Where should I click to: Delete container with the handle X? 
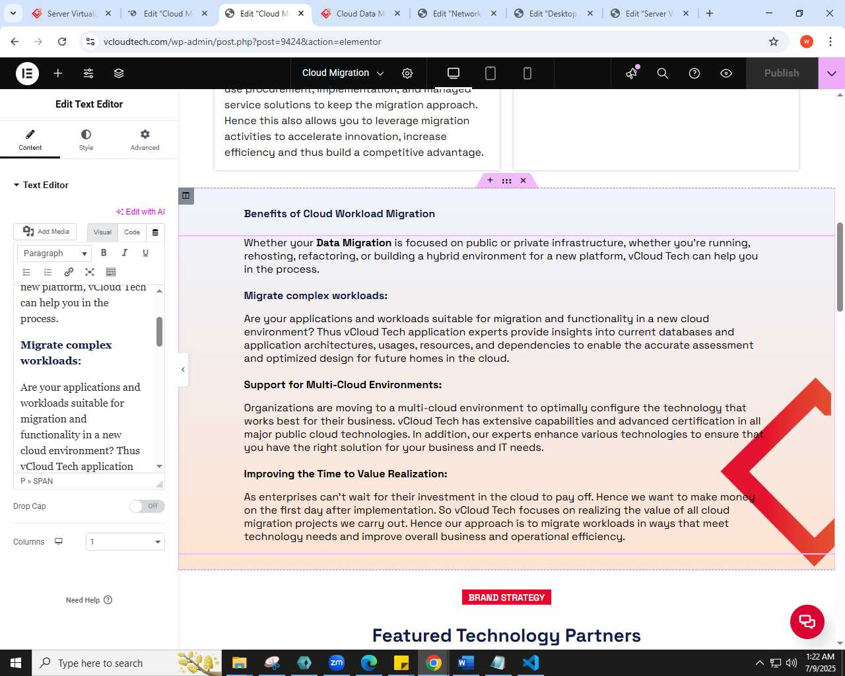(523, 180)
